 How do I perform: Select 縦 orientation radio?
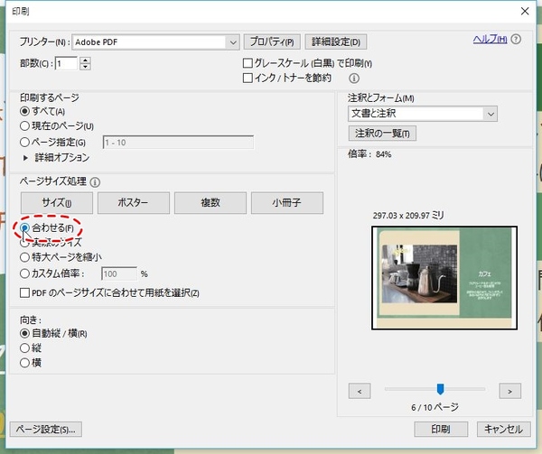pyautogui.click(x=24, y=348)
